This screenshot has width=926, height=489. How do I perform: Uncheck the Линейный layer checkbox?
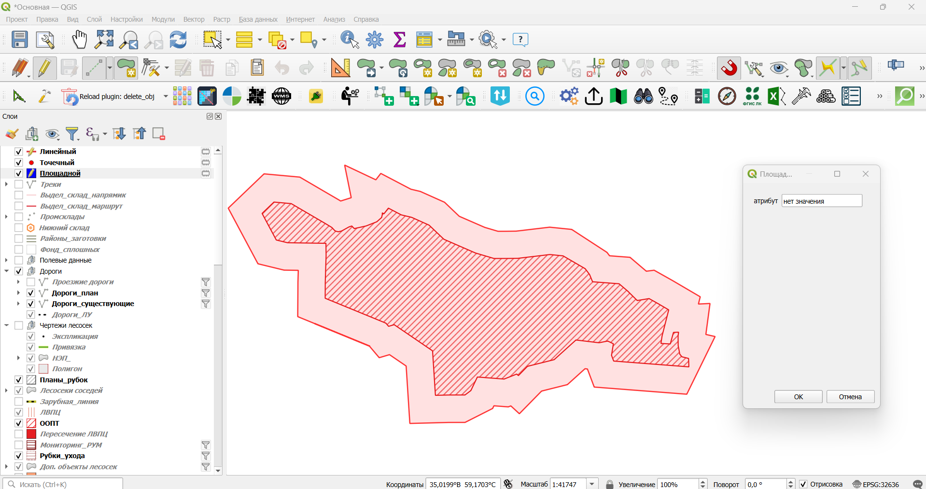(x=19, y=152)
